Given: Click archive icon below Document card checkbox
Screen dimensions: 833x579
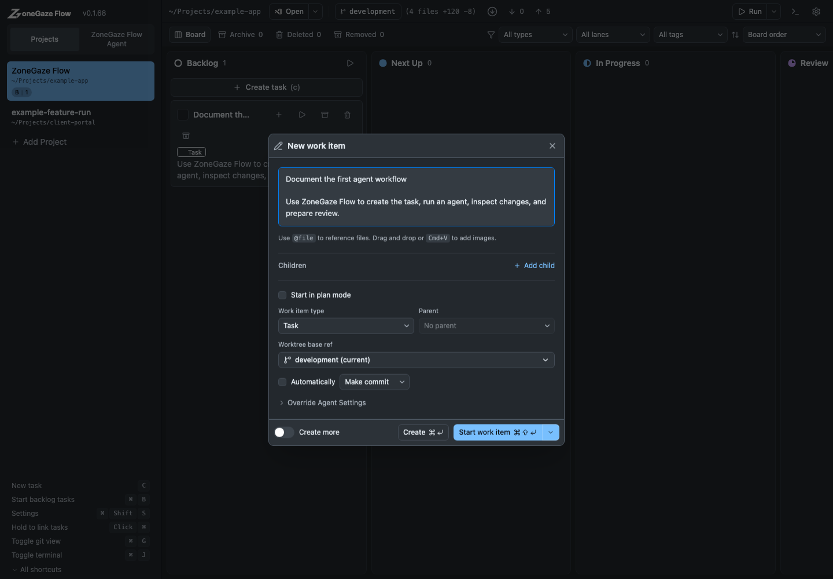Looking at the screenshot, I should coord(186,135).
